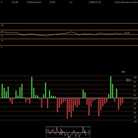The width and height of the screenshot is (138, 138).
Task: Click the "MR" panel title label
Action: 123,72
